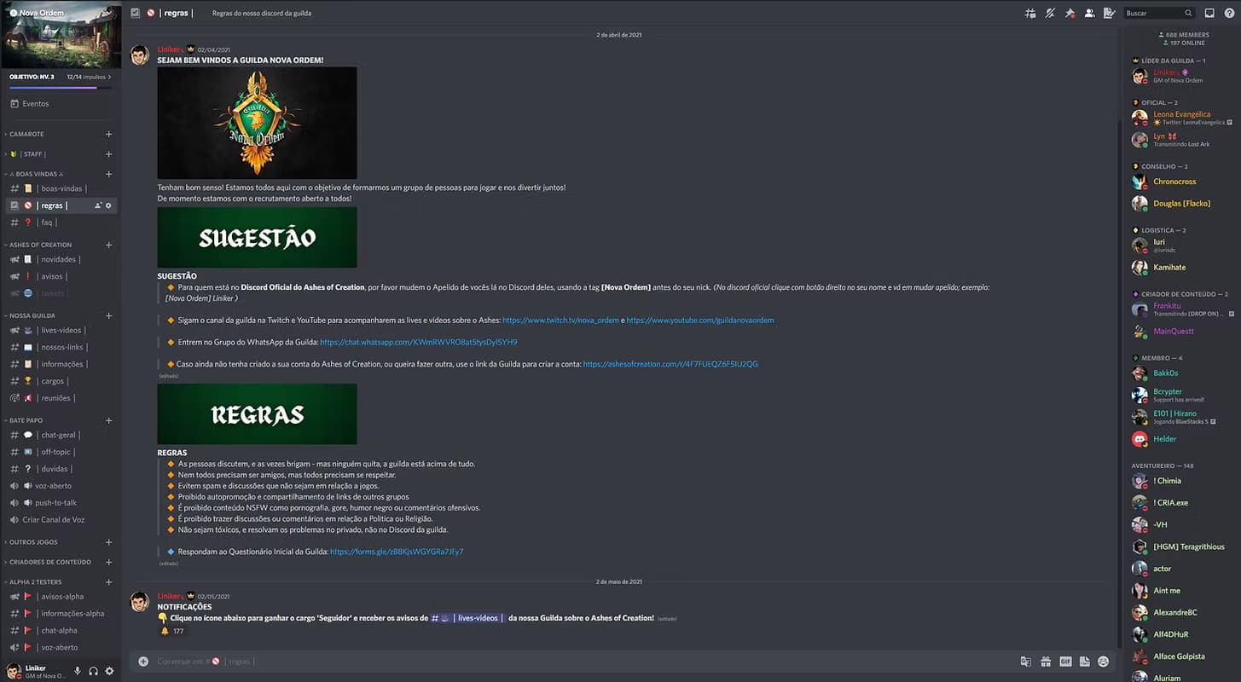Screen dimensions: 1241x682
Task: Collapse the BATE PAPO category
Action: (26, 420)
